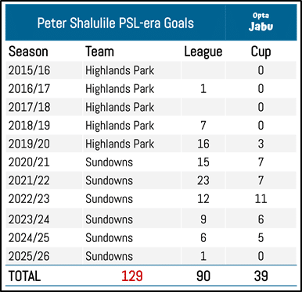The width and height of the screenshot is (302, 292).
Task: Click Highlands Park in the 2018/19 row
Action: click(120, 126)
